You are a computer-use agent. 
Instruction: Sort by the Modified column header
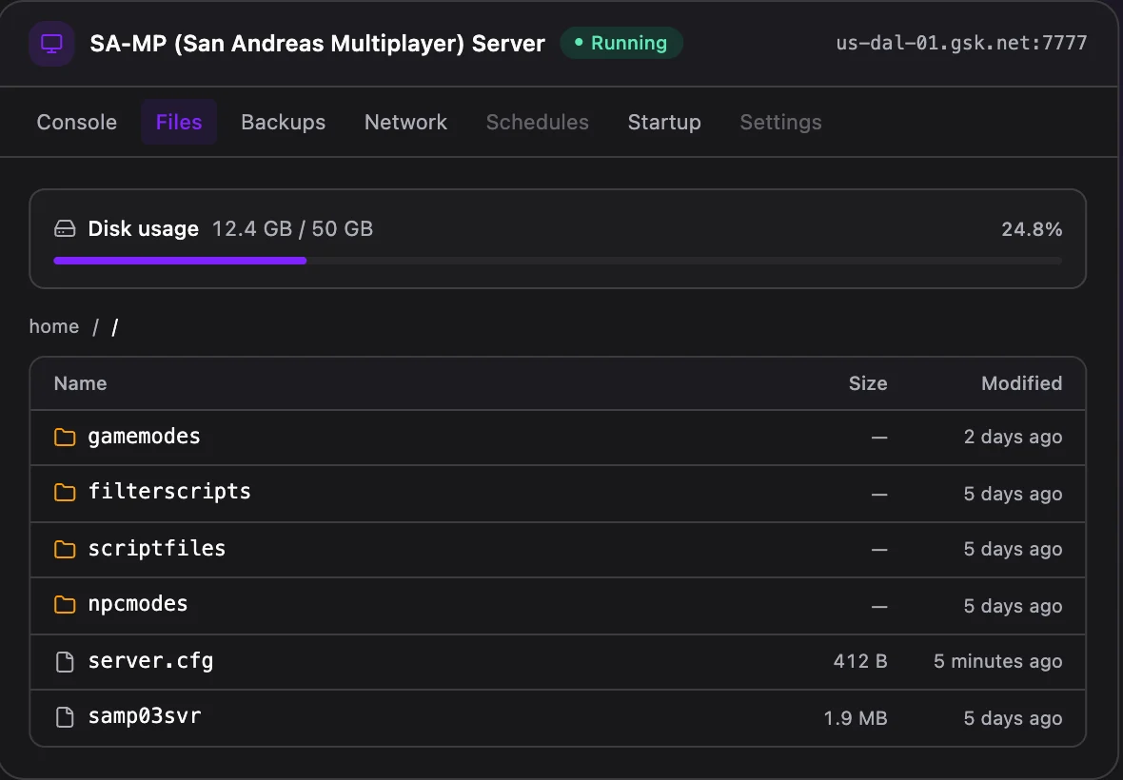pyautogui.click(x=1021, y=383)
